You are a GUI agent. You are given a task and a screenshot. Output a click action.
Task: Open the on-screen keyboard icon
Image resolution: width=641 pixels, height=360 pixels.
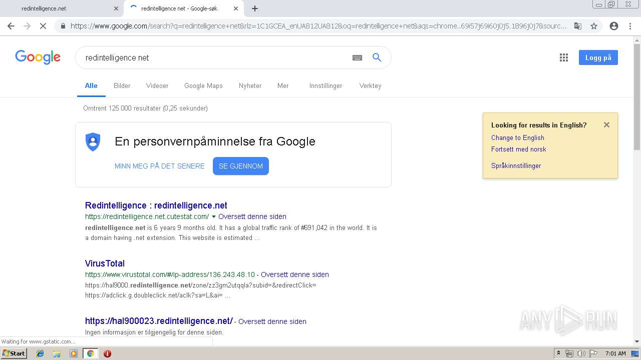357,57
